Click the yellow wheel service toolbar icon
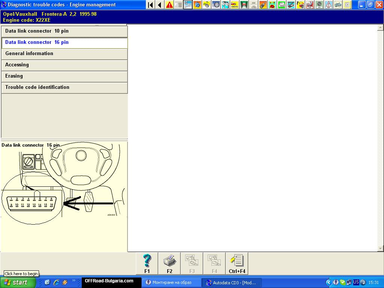This screenshot has width=384, height=288. [x=207, y=4]
